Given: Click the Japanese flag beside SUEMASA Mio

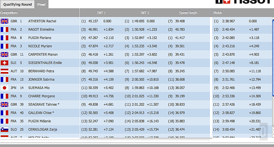Looking at the screenshot, I should [5, 88].
